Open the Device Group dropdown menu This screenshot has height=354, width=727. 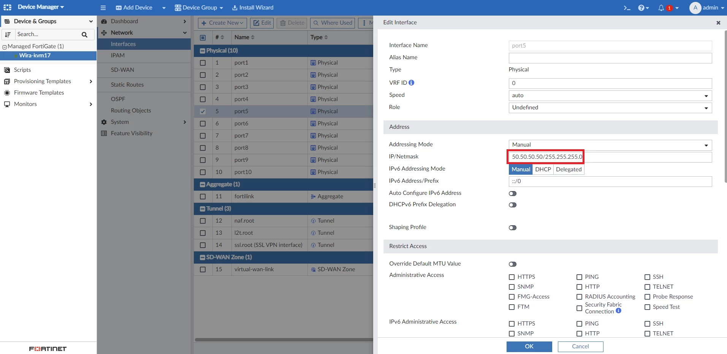click(x=199, y=8)
